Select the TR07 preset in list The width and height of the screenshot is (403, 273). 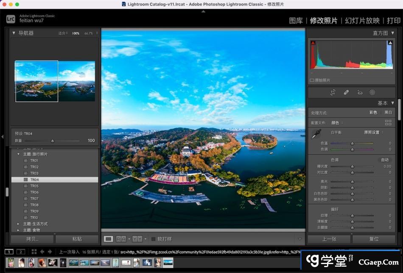point(34,199)
